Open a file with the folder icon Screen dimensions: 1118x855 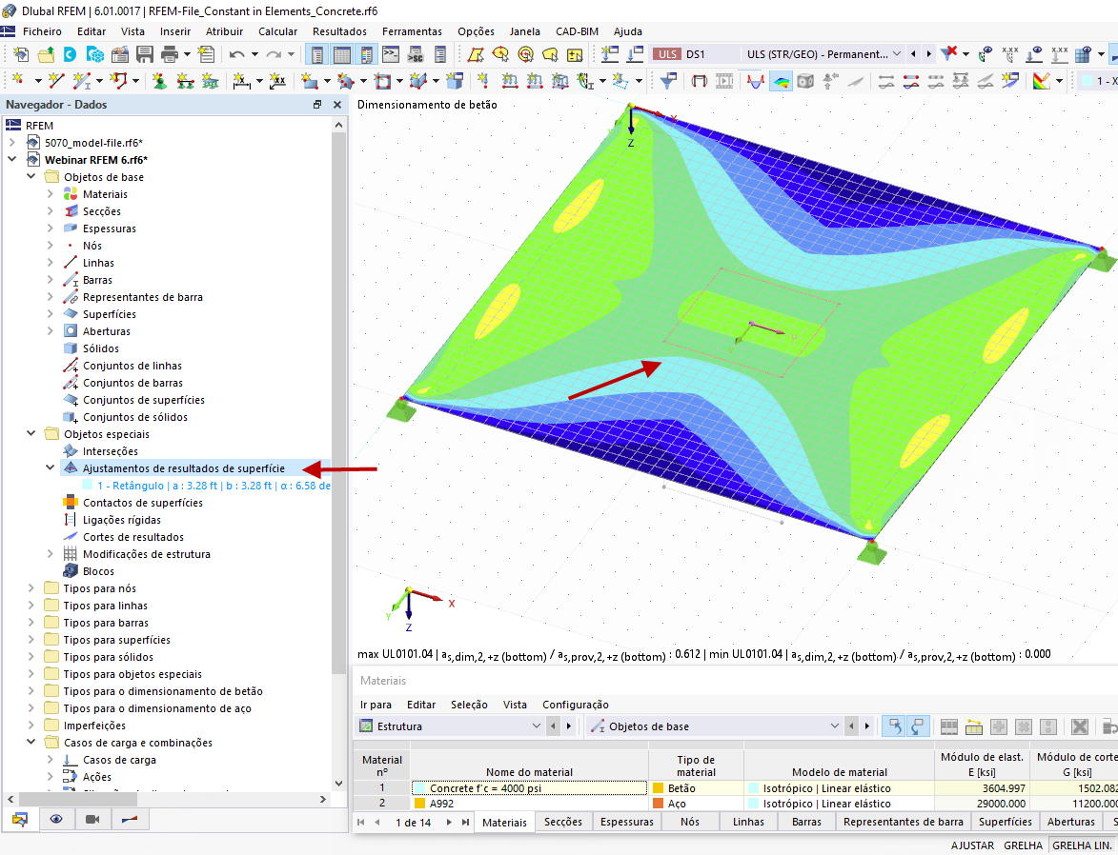tap(47, 54)
